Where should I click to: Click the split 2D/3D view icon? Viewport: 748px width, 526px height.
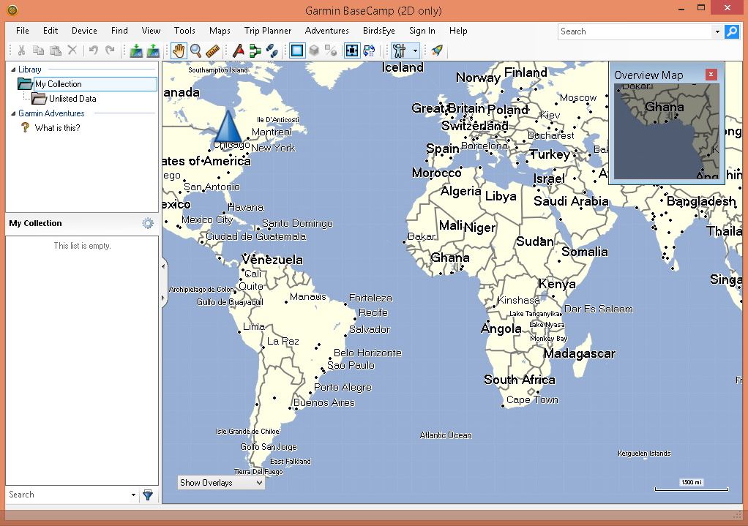331,50
